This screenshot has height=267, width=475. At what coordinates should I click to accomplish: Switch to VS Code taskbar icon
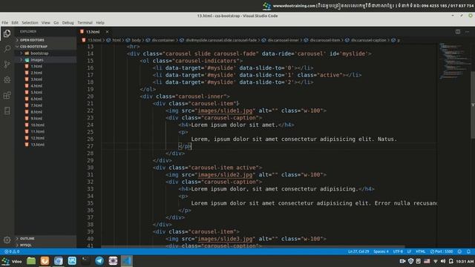[x=127, y=260]
